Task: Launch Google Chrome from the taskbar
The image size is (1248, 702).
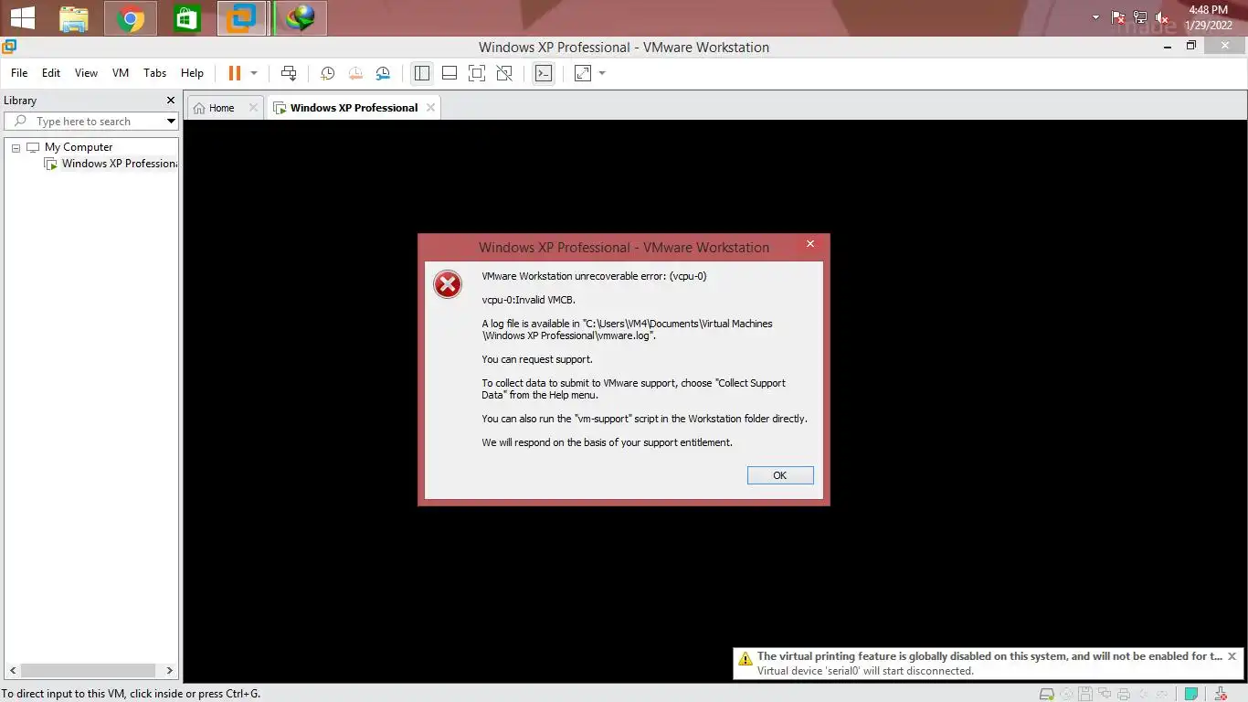Action: (x=130, y=18)
